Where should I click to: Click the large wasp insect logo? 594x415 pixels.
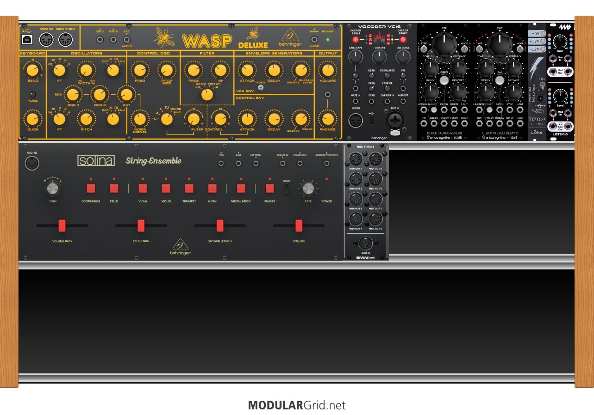tap(164, 37)
